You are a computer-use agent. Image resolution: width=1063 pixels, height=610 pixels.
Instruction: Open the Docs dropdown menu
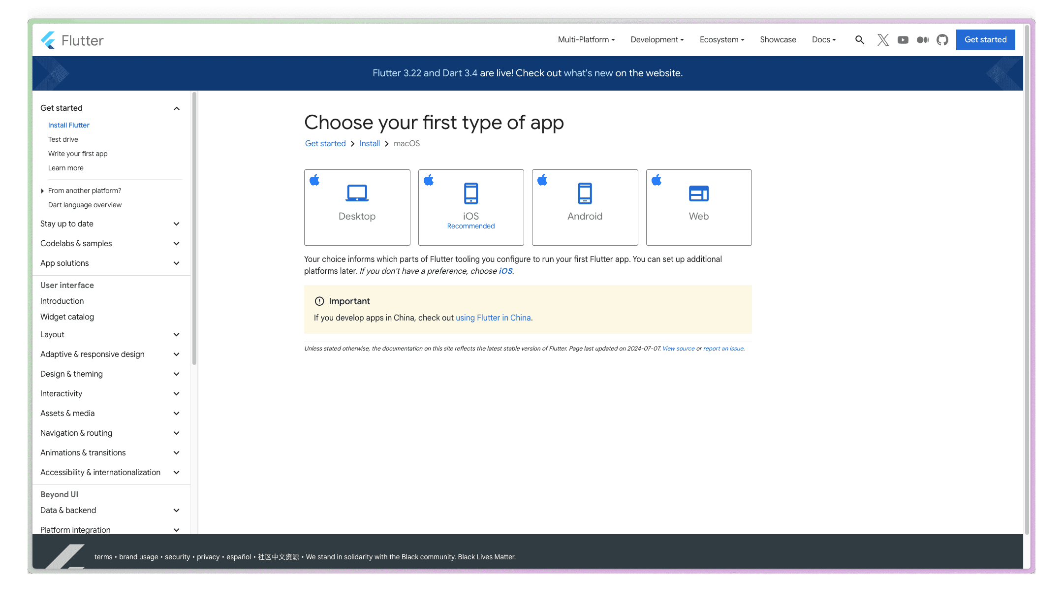(x=823, y=40)
